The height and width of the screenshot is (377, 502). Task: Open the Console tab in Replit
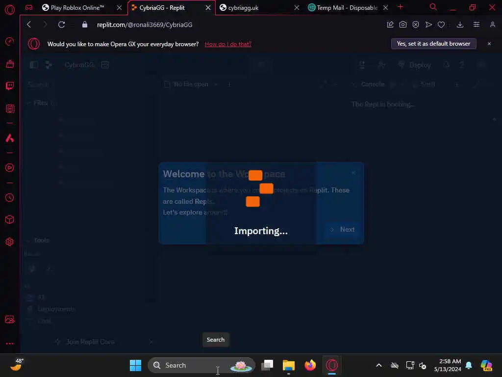[369, 84]
